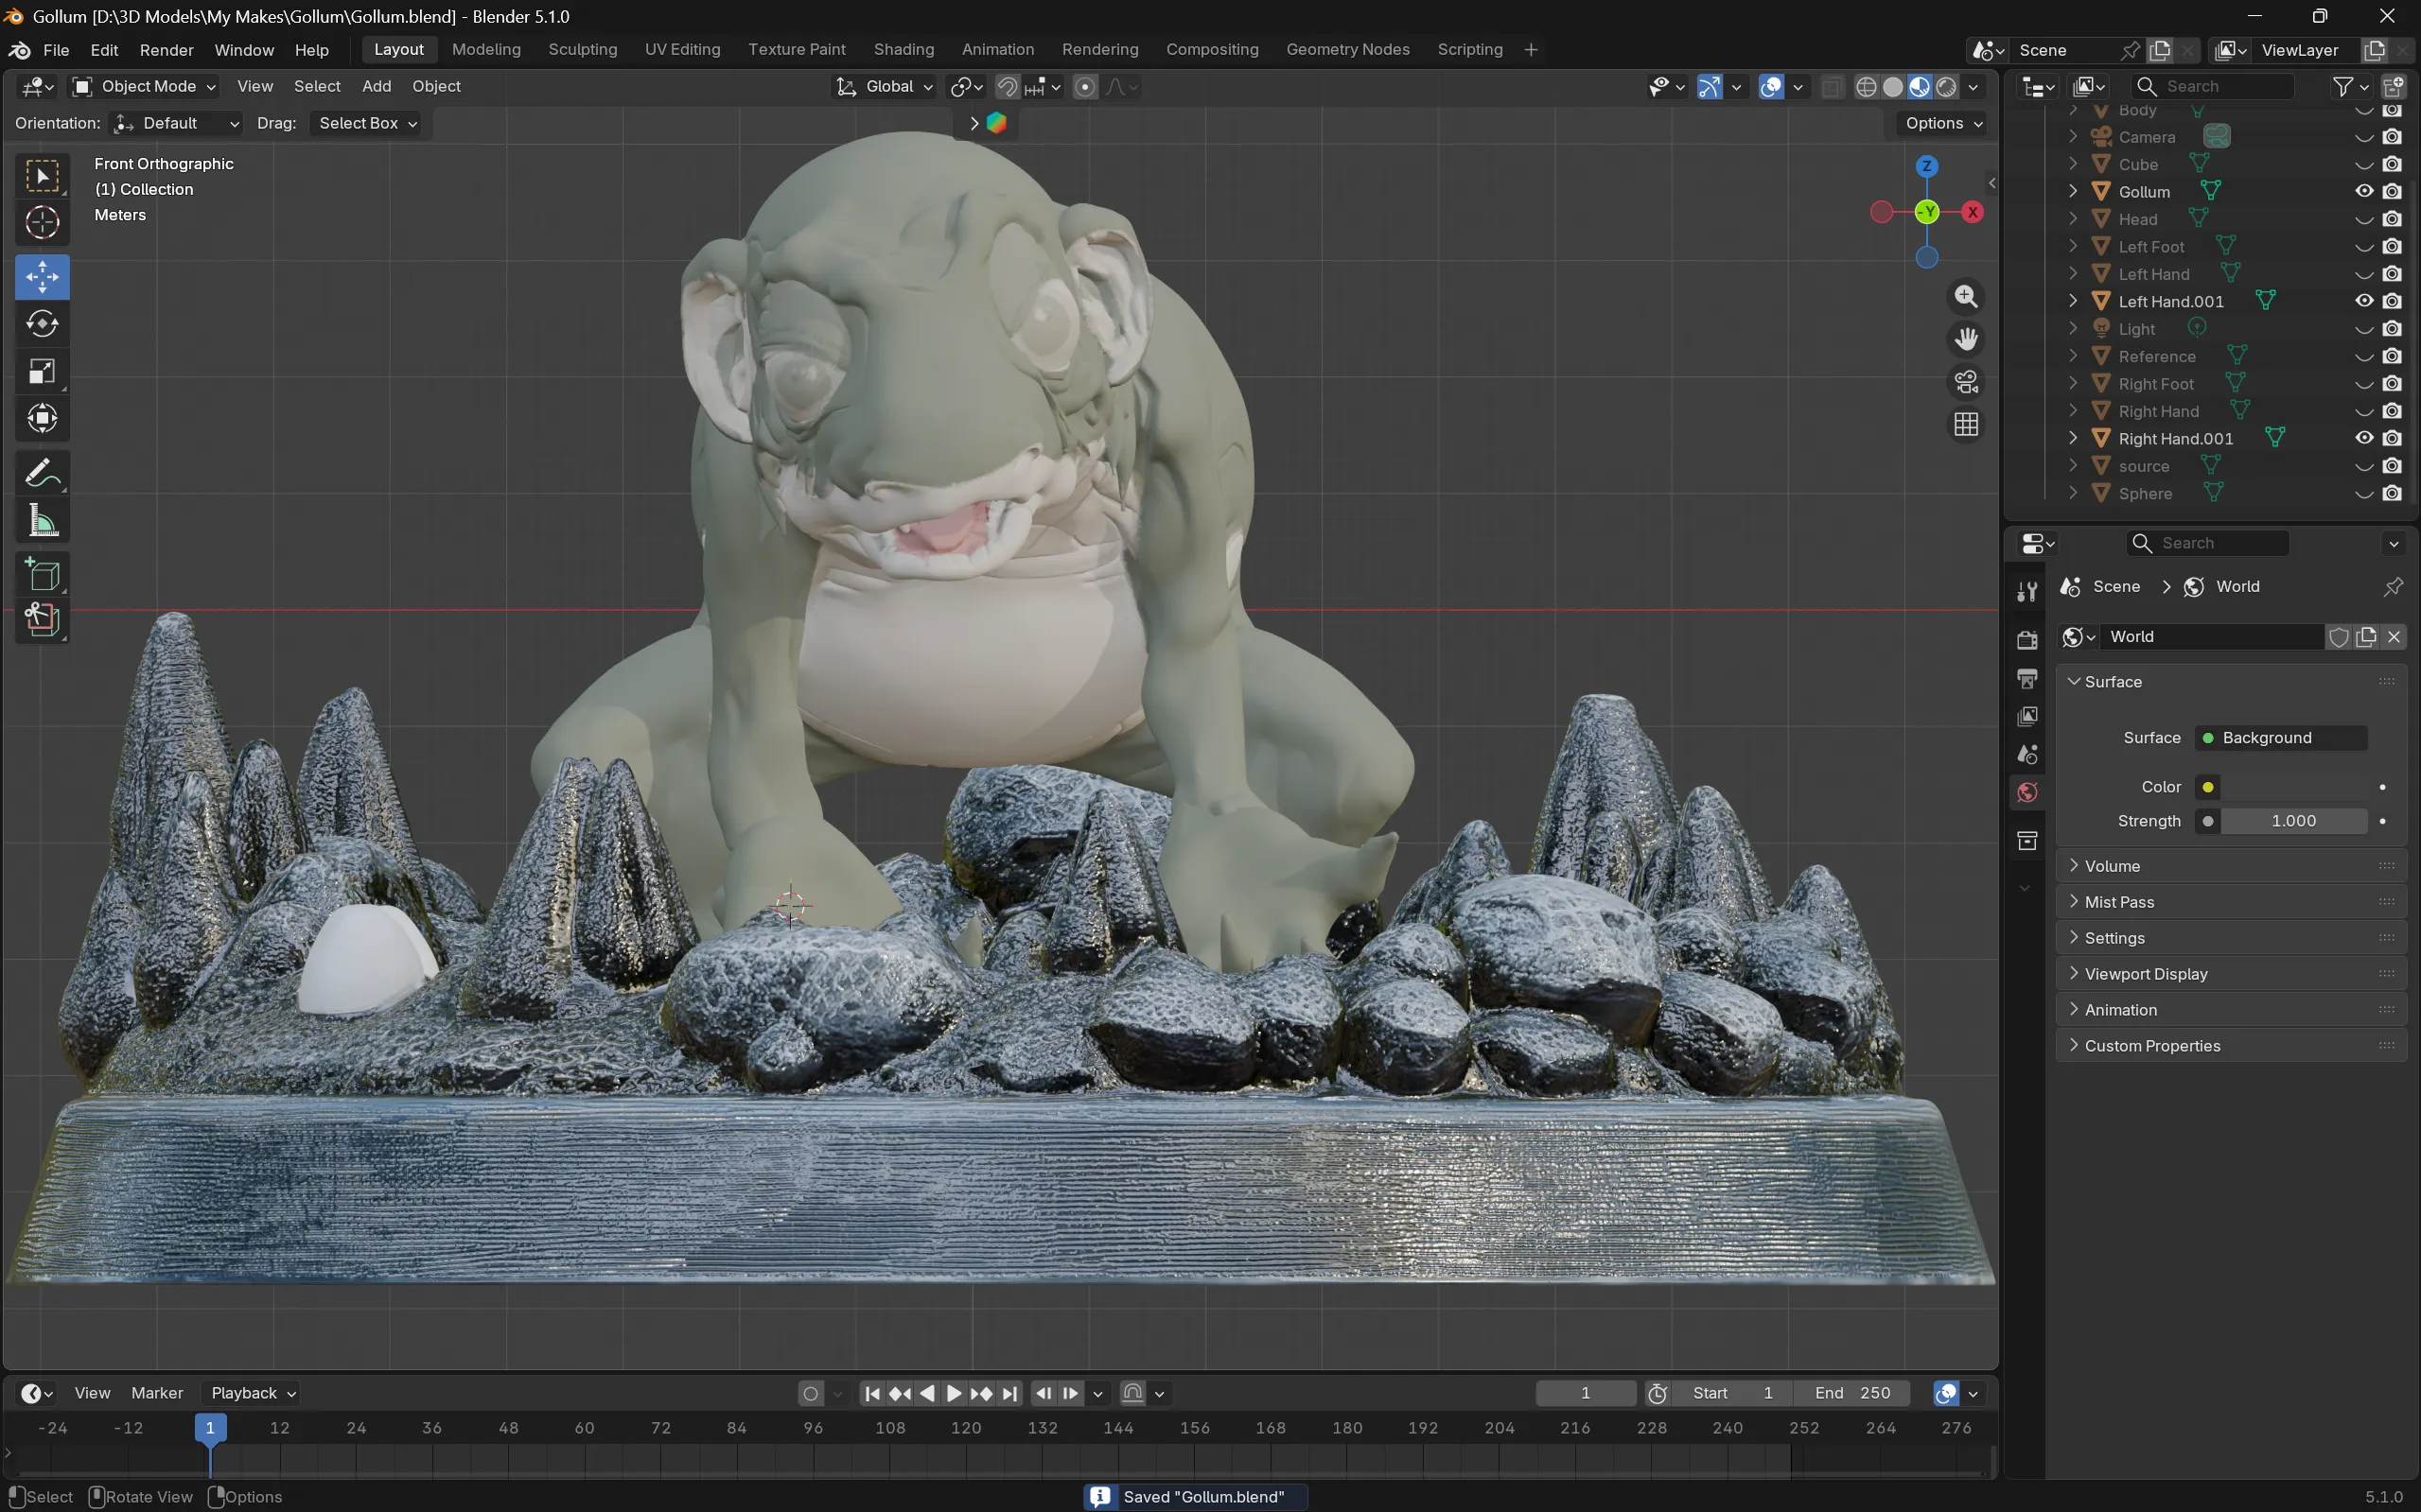Toggle render visibility for Camera
Screen dimensions: 2421x1512
point(2392,137)
